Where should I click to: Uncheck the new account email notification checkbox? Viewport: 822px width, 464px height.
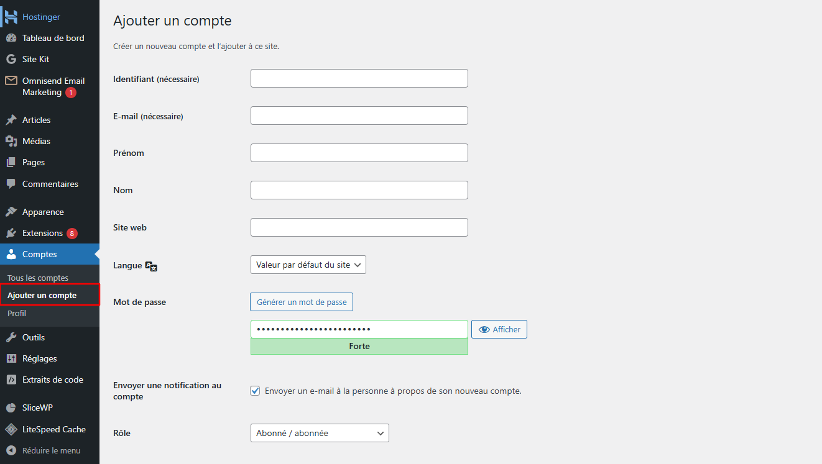pyautogui.click(x=255, y=391)
